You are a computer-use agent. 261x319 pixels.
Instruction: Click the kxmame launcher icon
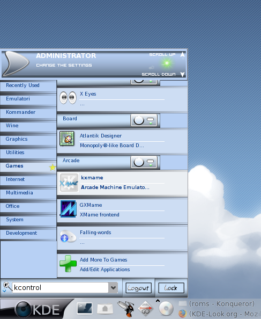(69, 183)
